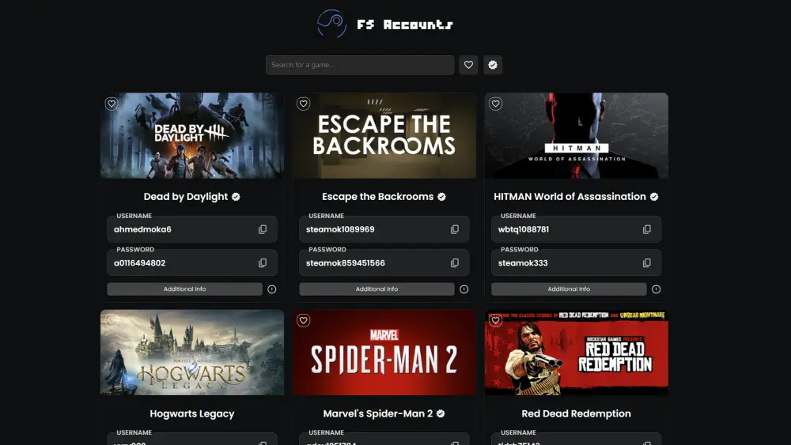Favorite Red Dead Redemption with heart icon

(x=495, y=321)
